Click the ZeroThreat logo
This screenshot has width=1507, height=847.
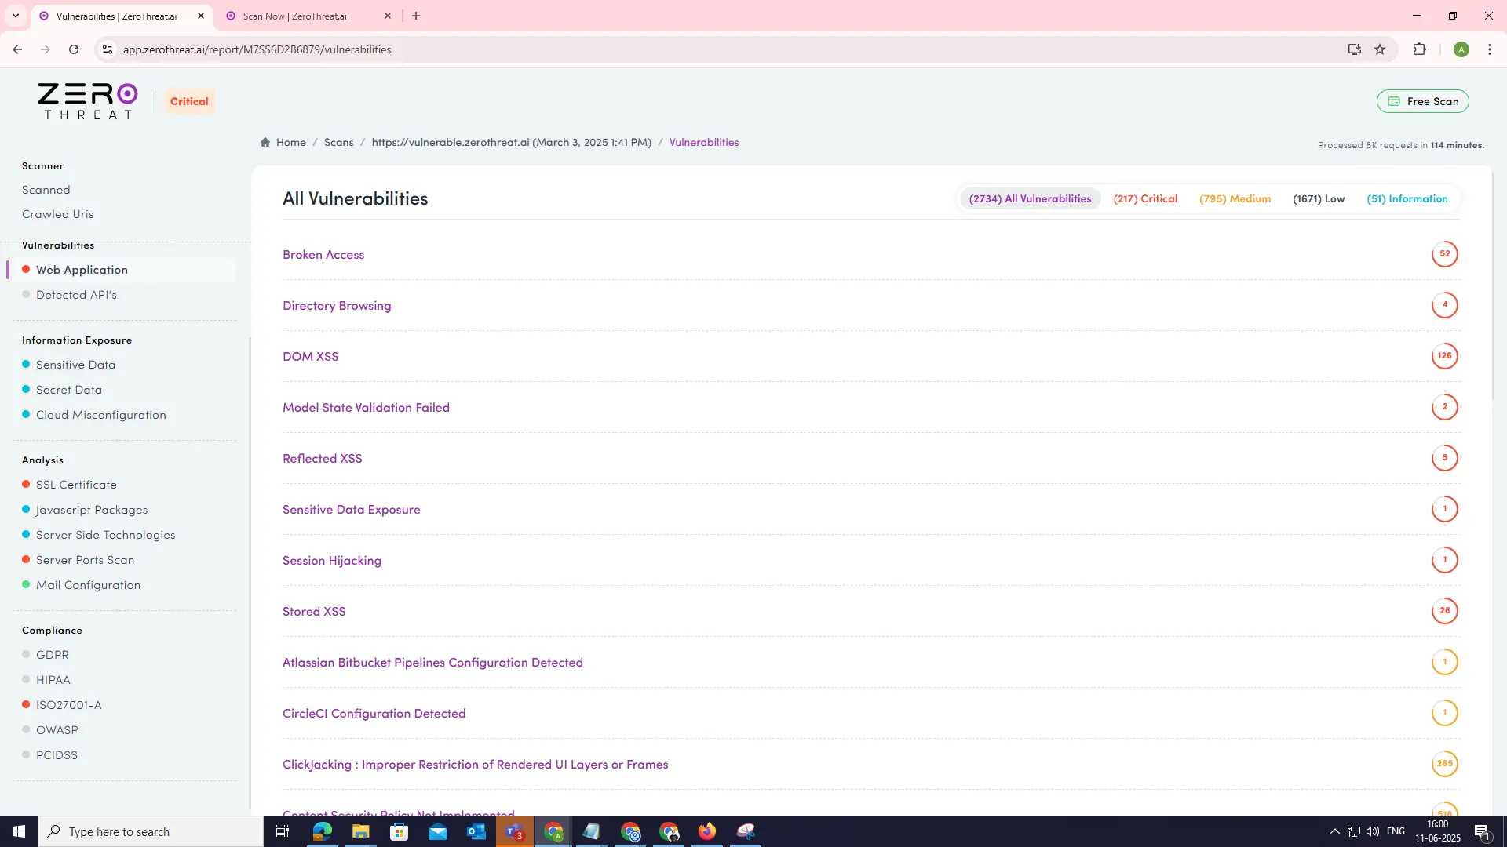tap(87, 101)
